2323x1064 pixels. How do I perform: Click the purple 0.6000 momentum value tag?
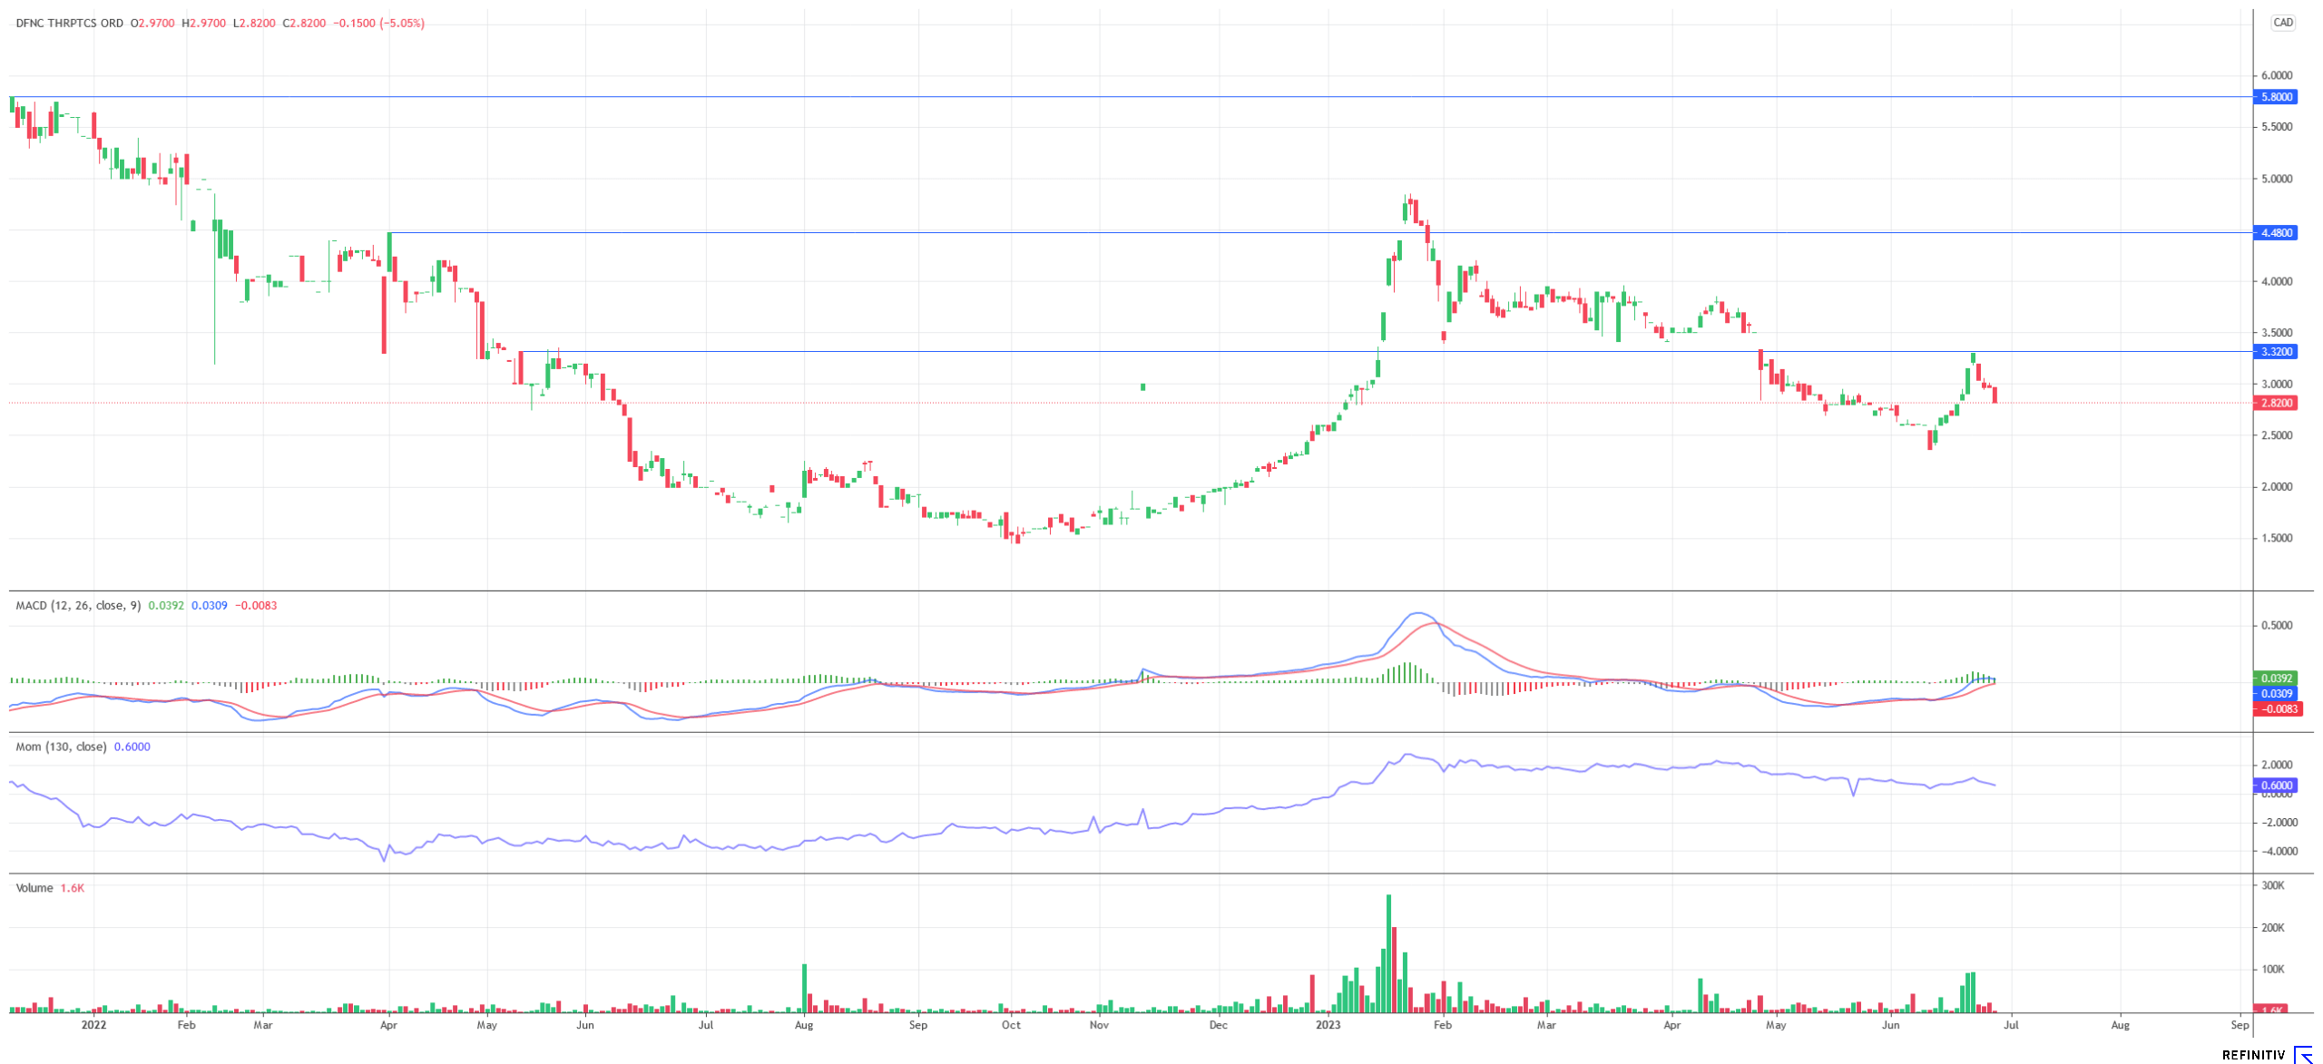[2275, 786]
